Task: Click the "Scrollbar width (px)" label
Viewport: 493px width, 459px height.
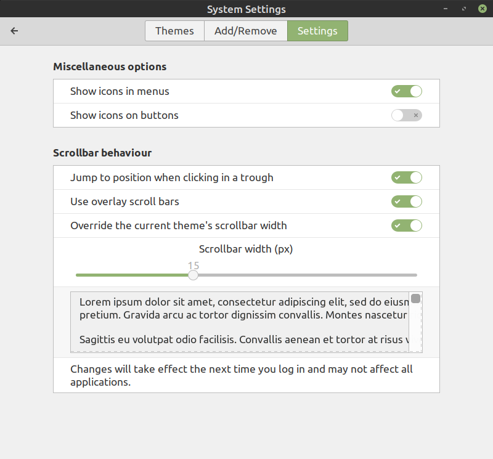Action: [x=246, y=249]
